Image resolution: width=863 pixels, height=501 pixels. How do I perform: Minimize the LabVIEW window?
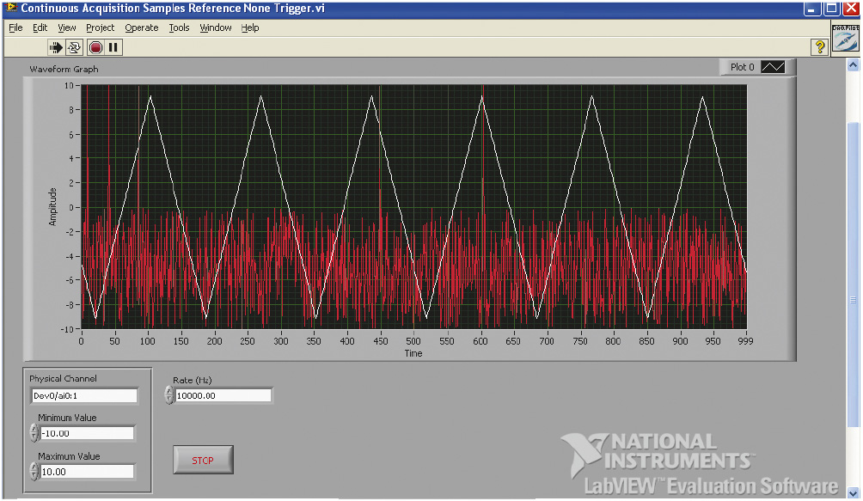812,9
